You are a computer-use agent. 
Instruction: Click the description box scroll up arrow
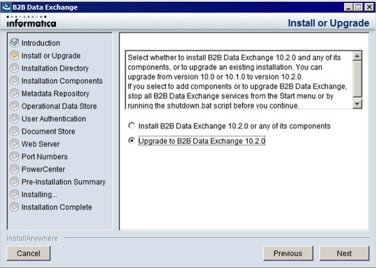[x=357, y=56]
